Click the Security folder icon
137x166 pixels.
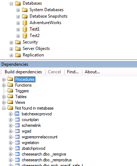(18, 42)
